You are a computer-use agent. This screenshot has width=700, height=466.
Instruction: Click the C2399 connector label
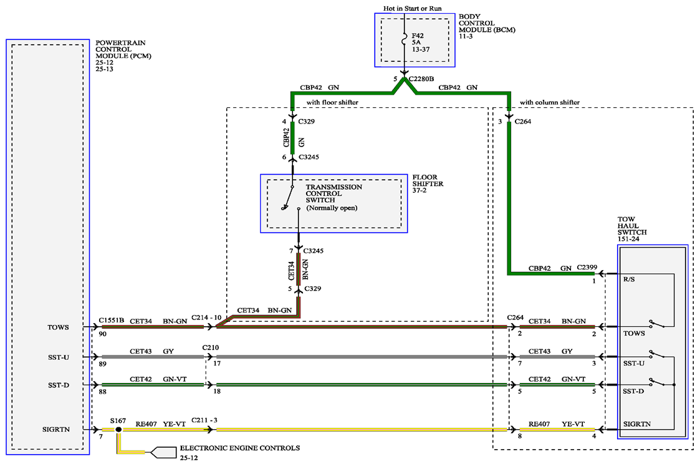coord(587,267)
